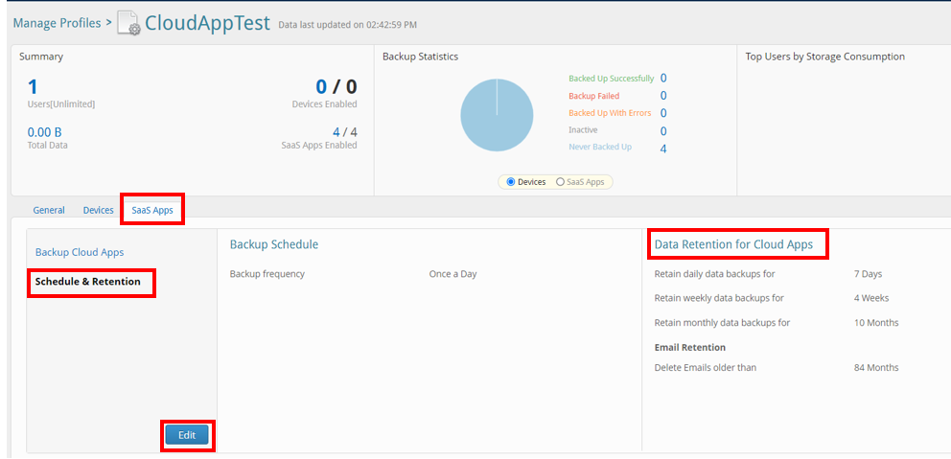Viewport: 951px width, 459px height.
Task: Click the Backed Up With Errors legend label
Action: pos(610,113)
